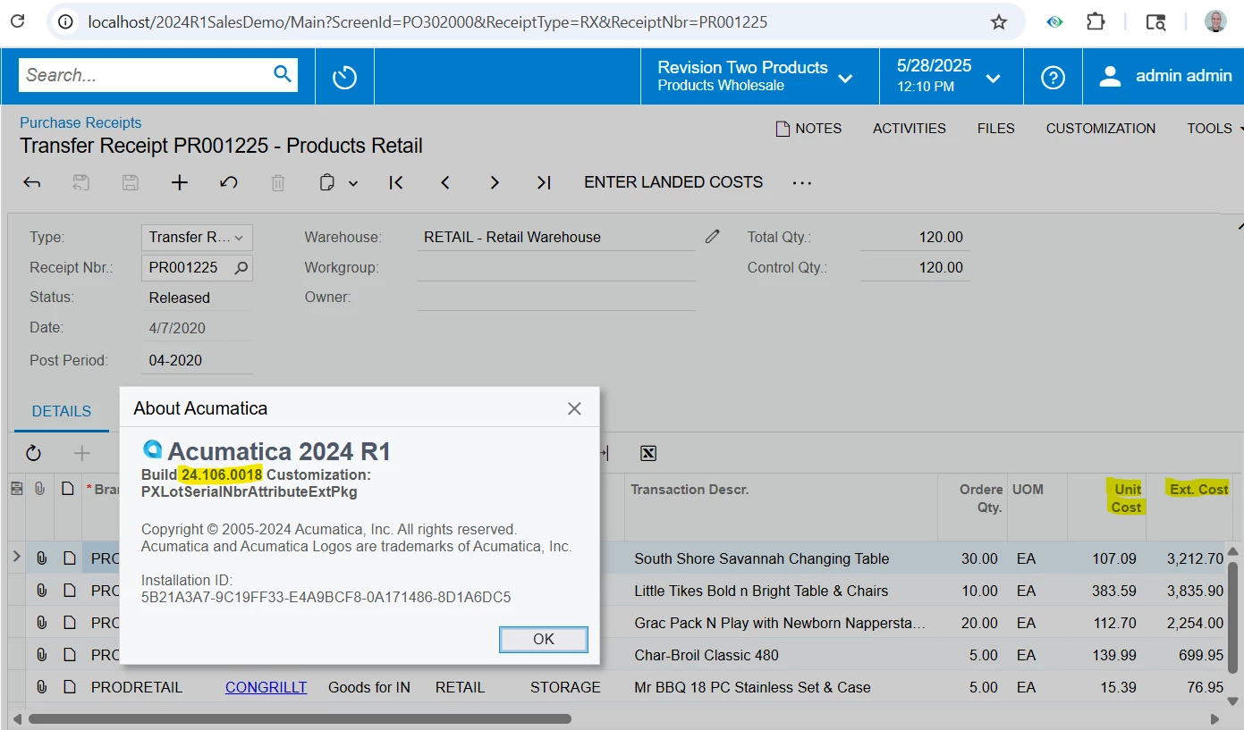Click the Delete trash icon
This screenshot has width=1244, height=730.
pos(278,182)
